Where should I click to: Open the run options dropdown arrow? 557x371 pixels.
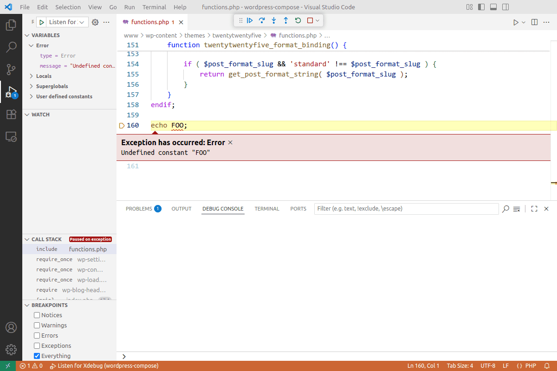(x=524, y=22)
